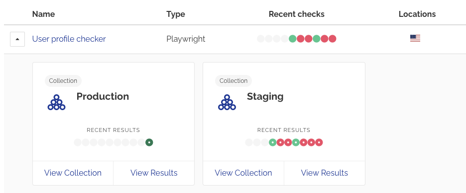Click the last red Staging result dot
The image size is (466, 193).
(319, 143)
